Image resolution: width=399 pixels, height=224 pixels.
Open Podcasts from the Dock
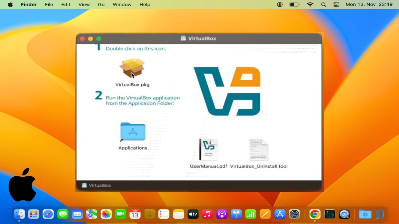click(222, 214)
